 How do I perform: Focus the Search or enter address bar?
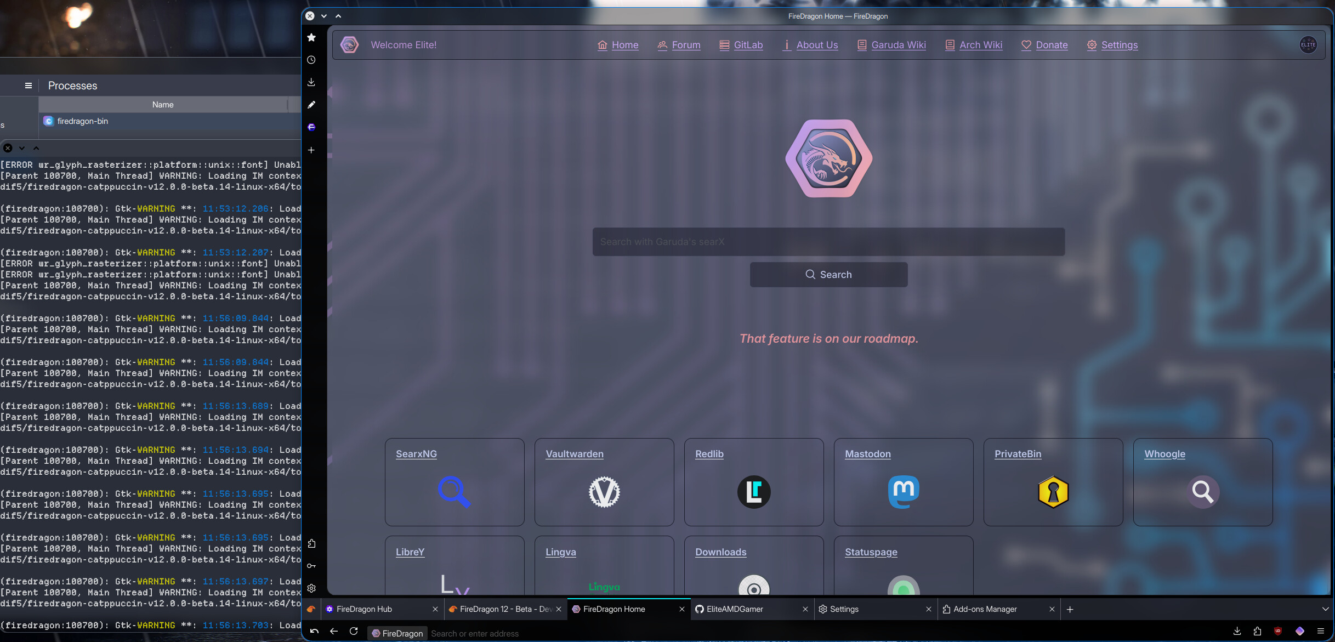pyautogui.click(x=822, y=633)
